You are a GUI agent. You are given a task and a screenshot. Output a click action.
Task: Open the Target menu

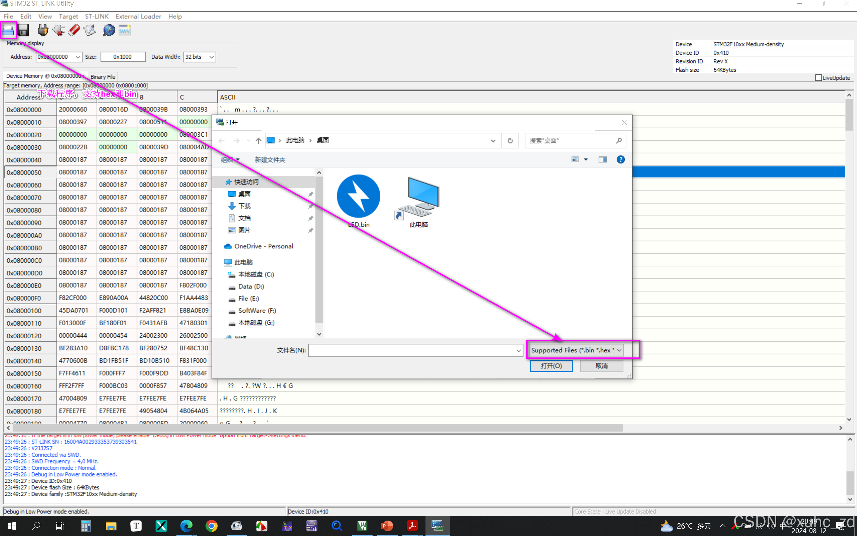(68, 16)
